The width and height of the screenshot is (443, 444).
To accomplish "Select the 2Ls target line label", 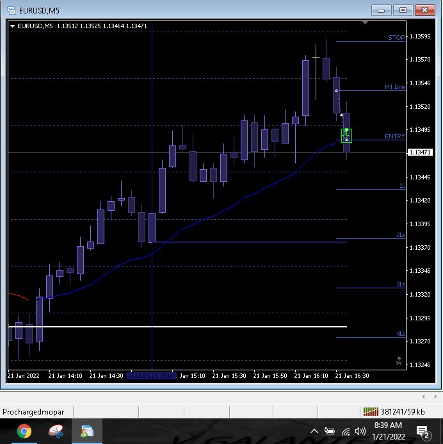I will coord(401,235).
